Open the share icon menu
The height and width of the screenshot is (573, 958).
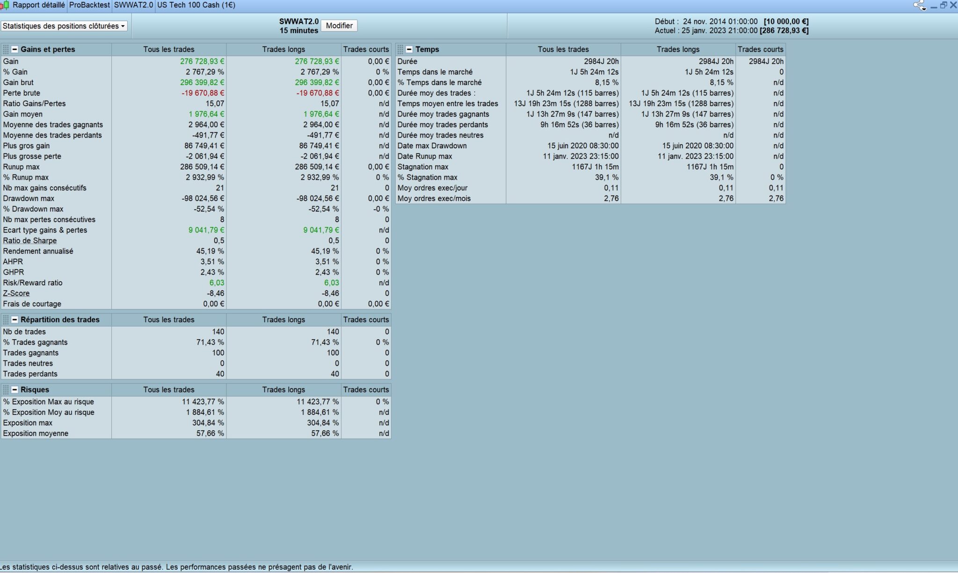point(919,6)
